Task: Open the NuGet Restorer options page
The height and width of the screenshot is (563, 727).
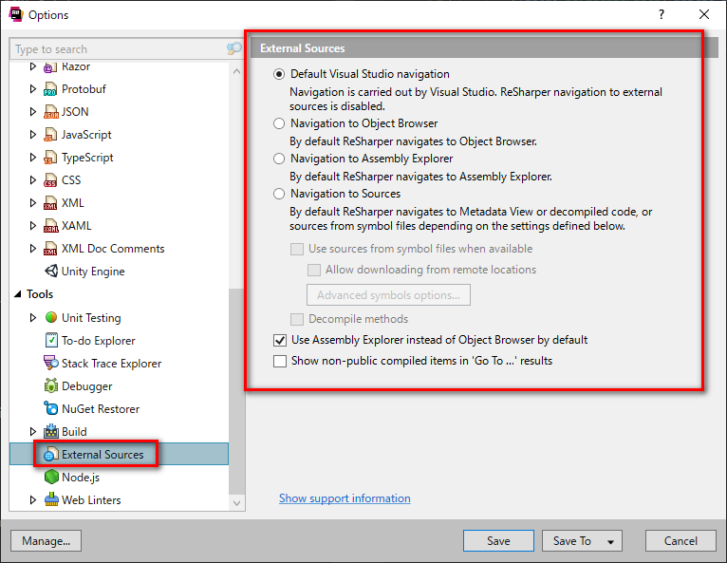Action: coord(101,408)
